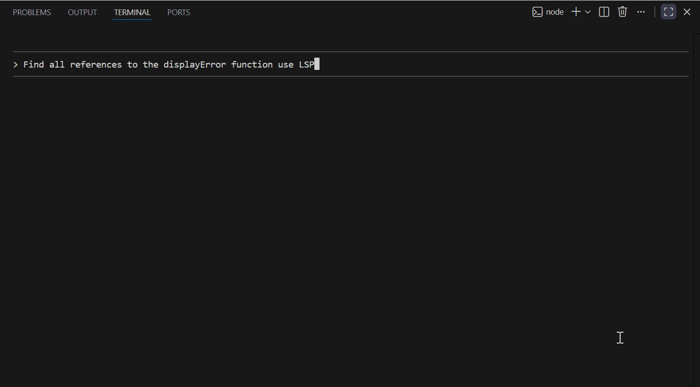
Task: Show the PORTS tab
Action: click(179, 12)
